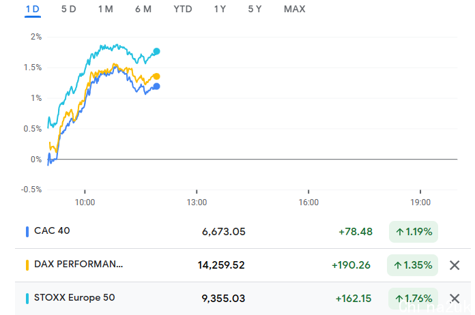Click the STOXX up 1.76% badge
Screen dimensions: 475x315
413,299
